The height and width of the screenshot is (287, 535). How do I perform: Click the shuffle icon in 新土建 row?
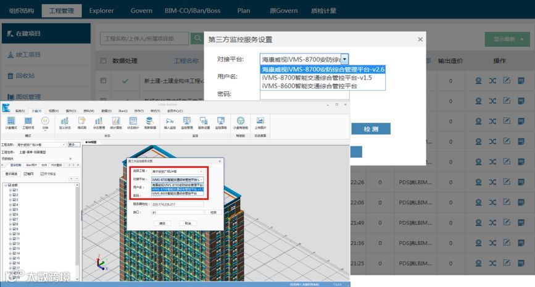point(492,81)
